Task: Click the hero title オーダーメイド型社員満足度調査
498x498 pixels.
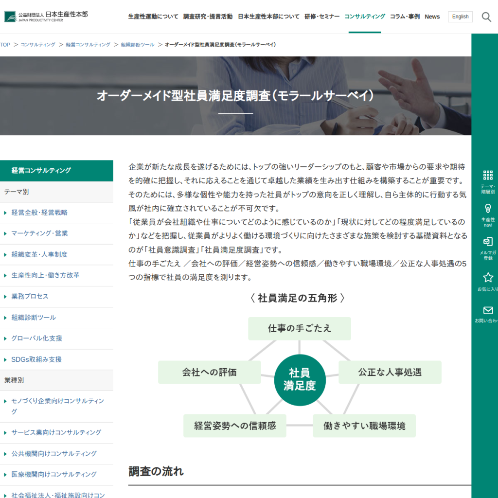Action: (235, 96)
